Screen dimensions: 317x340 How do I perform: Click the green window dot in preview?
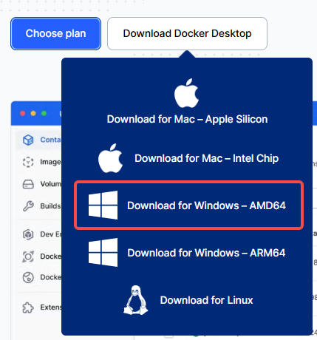click(44, 113)
